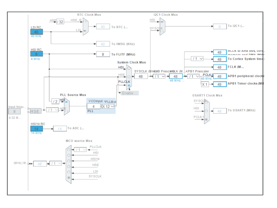Screen dimensions: 277x208
Task: Choose PLLCLK in System Clock Mux
Action: pyautogui.click(x=129, y=85)
